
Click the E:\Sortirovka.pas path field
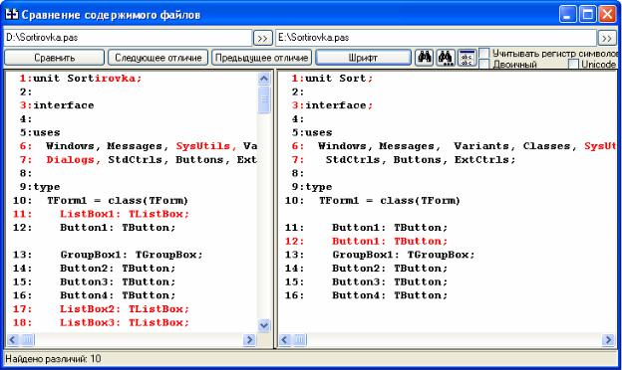[436, 38]
